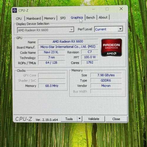
Task: Switch to the Bench tab
Action: [91, 18]
